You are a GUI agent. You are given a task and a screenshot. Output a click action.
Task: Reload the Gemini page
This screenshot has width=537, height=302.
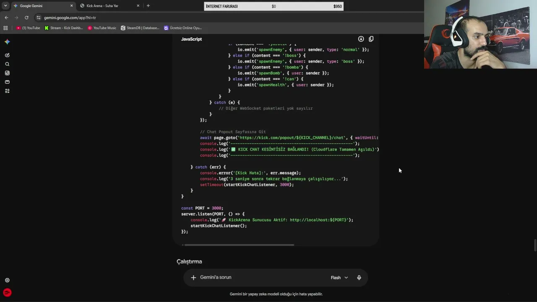coord(26,18)
